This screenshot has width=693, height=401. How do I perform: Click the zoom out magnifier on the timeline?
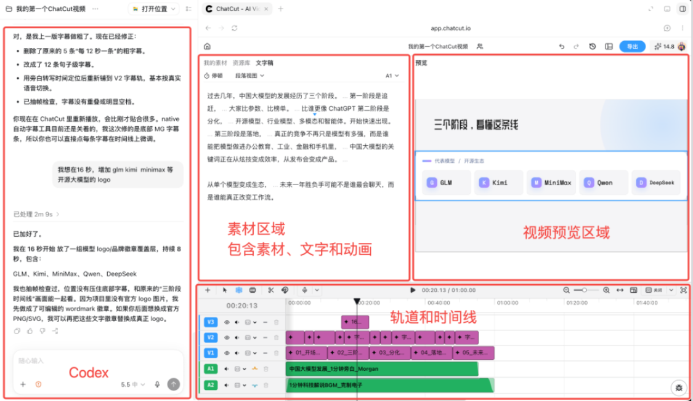[x=566, y=290]
